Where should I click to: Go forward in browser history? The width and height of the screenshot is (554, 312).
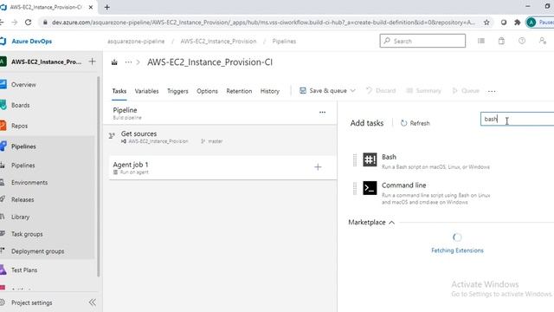tap(14, 22)
